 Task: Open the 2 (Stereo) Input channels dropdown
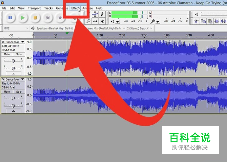[x=139, y=28]
